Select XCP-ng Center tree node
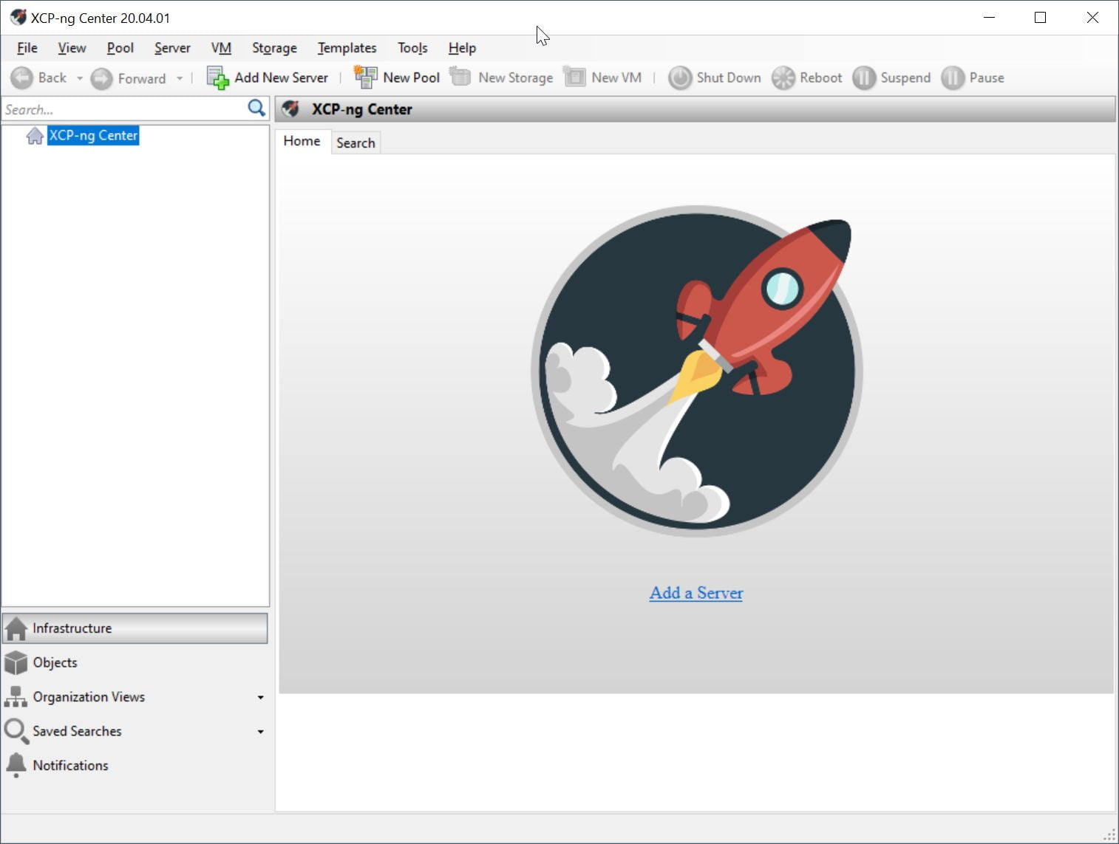1119x844 pixels. [x=93, y=136]
